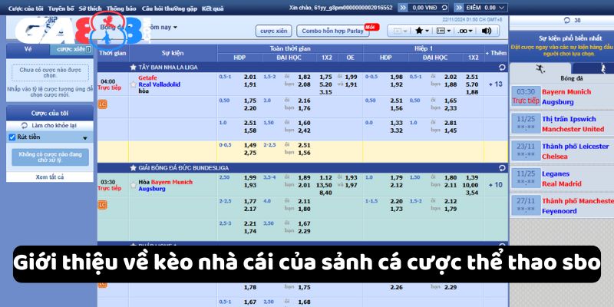Select Bayern Munich HDP odds 1,99
Image resolution: width=614 pixels, height=307 pixels.
(x=250, y=178)
